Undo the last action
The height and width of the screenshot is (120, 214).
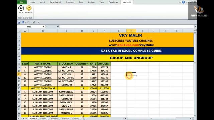click(x=23, y=22)
